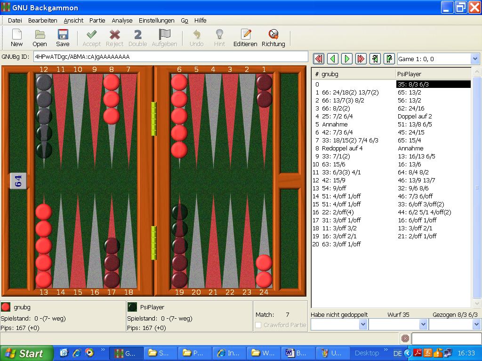Viewport: 482px width, 361px height.
Task: Click the red stop icon in status bar
Action: click(405, 338)
